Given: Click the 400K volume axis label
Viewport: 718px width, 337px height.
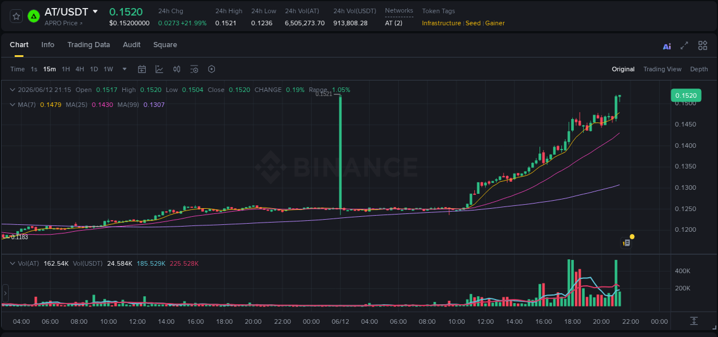Looking at the screenshot, I should (682, 271).
